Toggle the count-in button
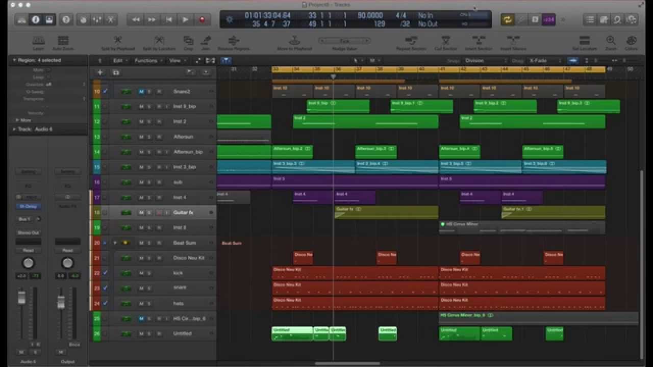The height and width of the screenshot is (367, 653). tap(548, 20)
